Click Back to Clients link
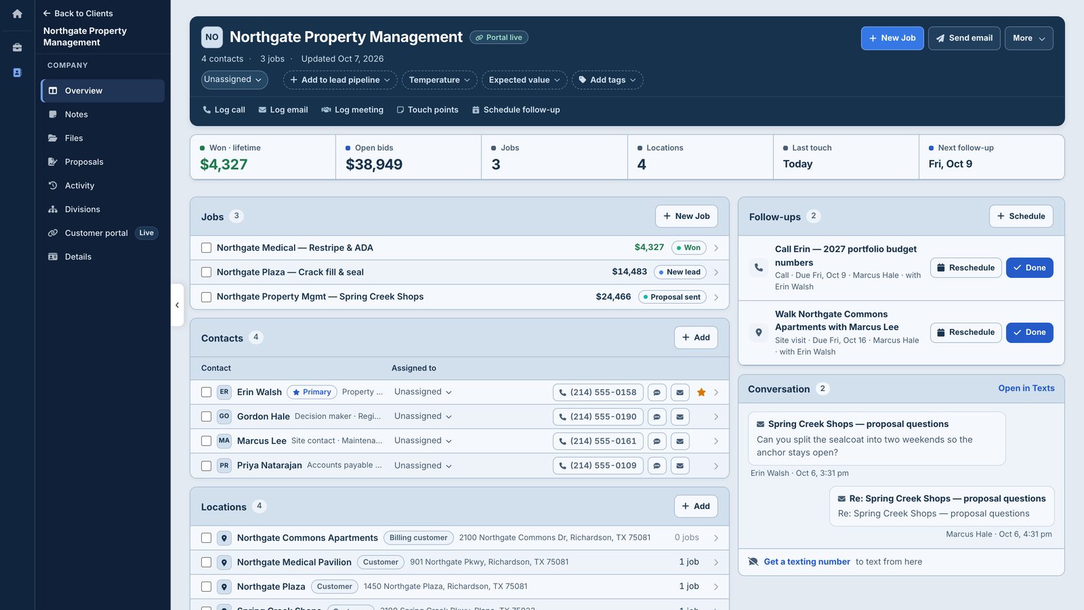Screen dimensions: 1084x610 pyautogui.click(x=78, y=14)
